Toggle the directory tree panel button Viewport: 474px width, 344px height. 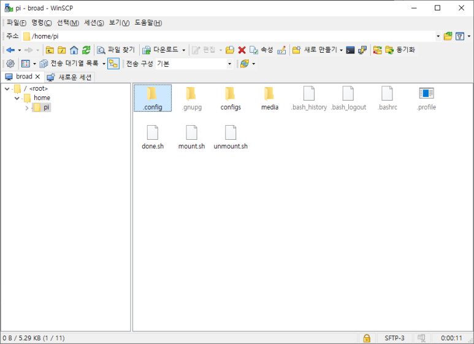(113, 64)
